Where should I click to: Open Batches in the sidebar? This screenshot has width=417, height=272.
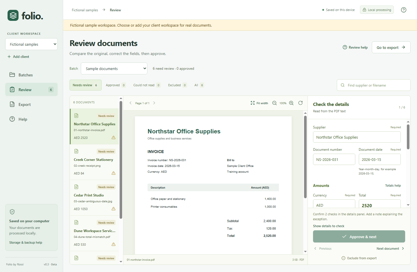tap(31, 75)
